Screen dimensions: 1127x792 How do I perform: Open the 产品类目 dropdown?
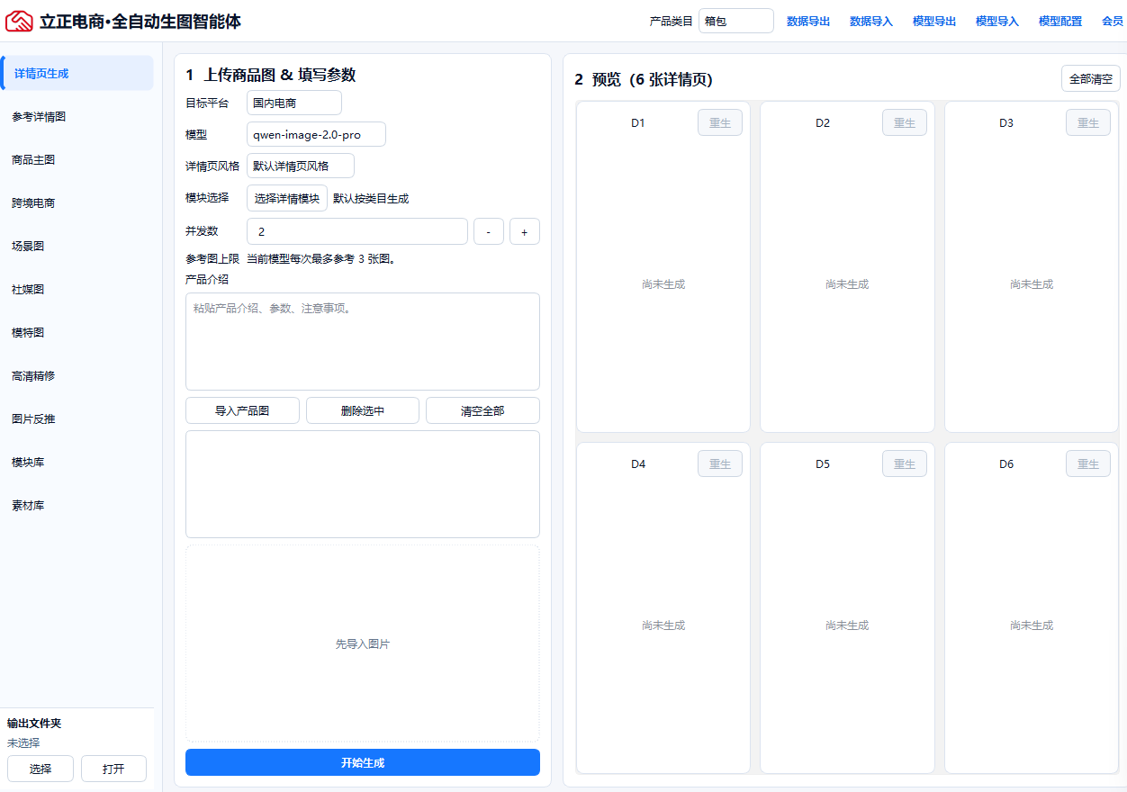(x=735, y=21)
